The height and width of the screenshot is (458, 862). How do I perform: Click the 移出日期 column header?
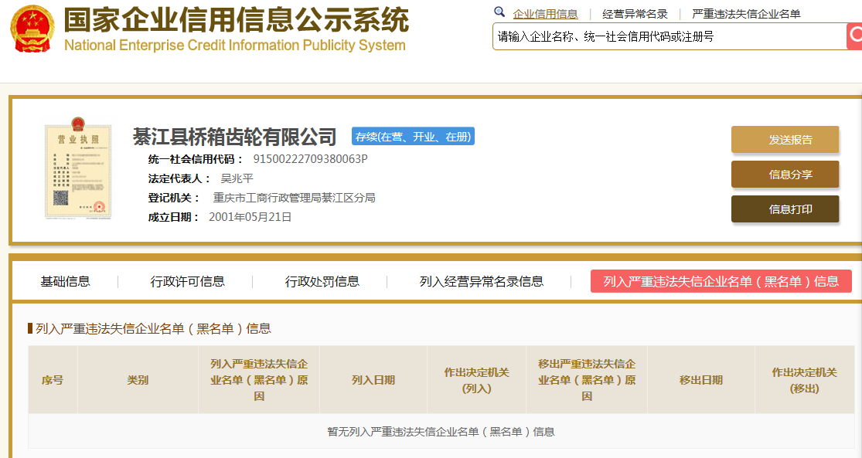[x=701, y=379]
